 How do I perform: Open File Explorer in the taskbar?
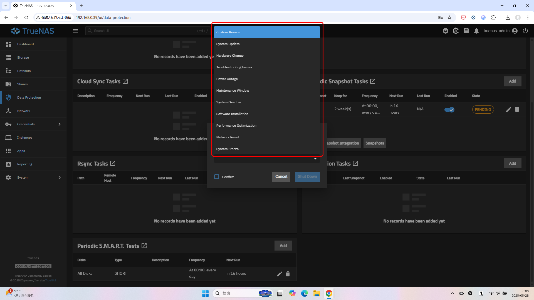click(x=317, y=293)
